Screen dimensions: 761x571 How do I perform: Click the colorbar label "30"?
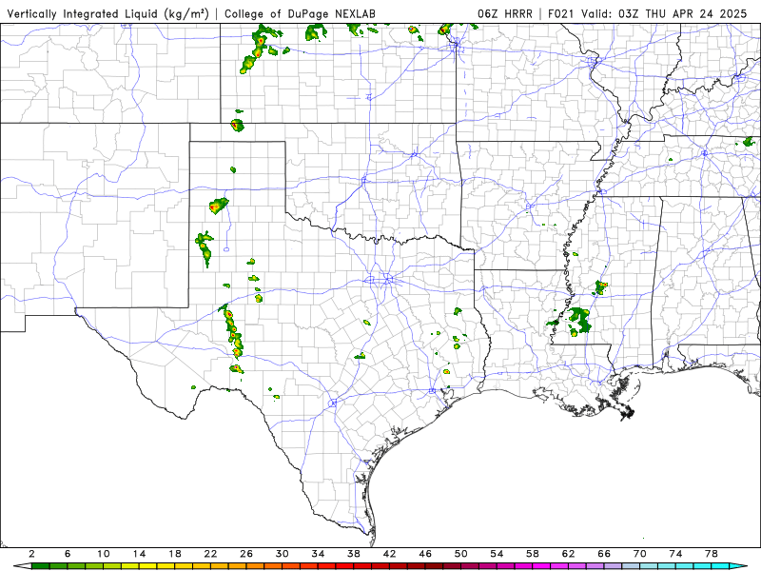point(283,554)
